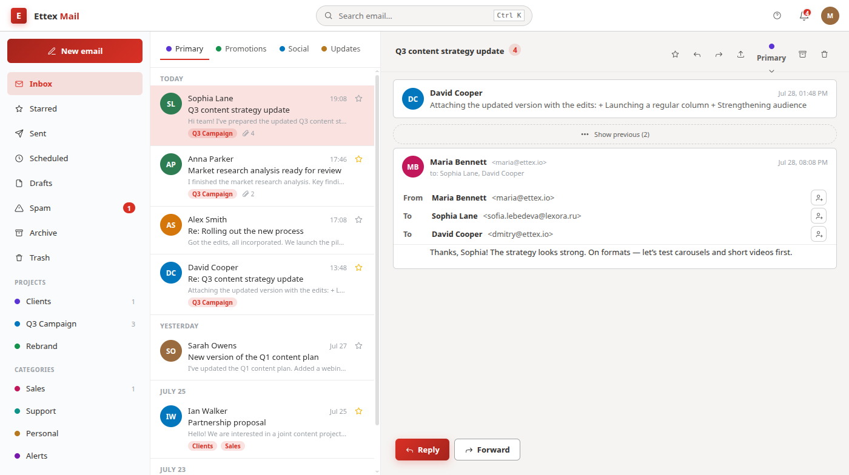
Task: Open the Scheduled folder
Action: point(75,158)
